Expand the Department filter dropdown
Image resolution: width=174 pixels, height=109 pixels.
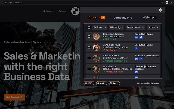pyautogui.click(x=135, y=27)
